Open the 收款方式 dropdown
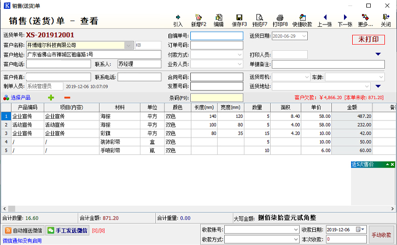 (x=296, y=239)
